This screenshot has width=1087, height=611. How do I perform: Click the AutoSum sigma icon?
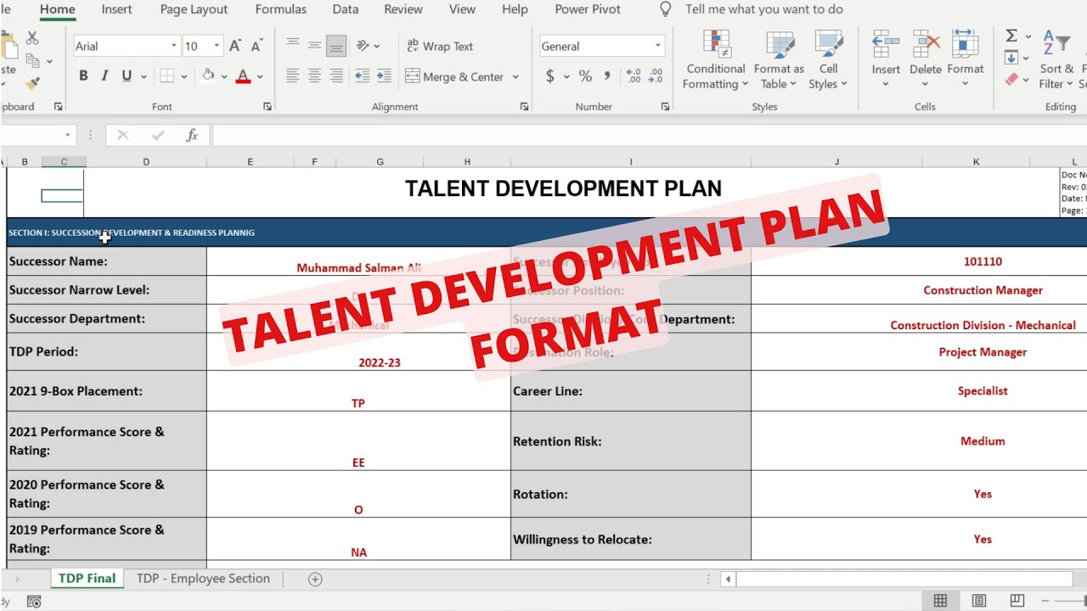1011,36
